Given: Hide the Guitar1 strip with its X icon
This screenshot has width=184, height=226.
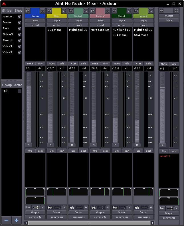Looking at the screenshot, I should (86, 11).
